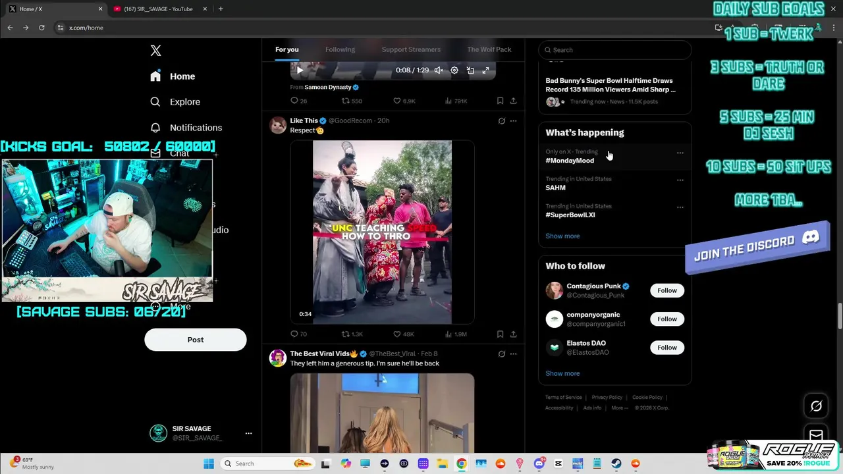The image size is (843, 474).
Task: Share the Samoan Dynasty post
Action: (513, 101)
